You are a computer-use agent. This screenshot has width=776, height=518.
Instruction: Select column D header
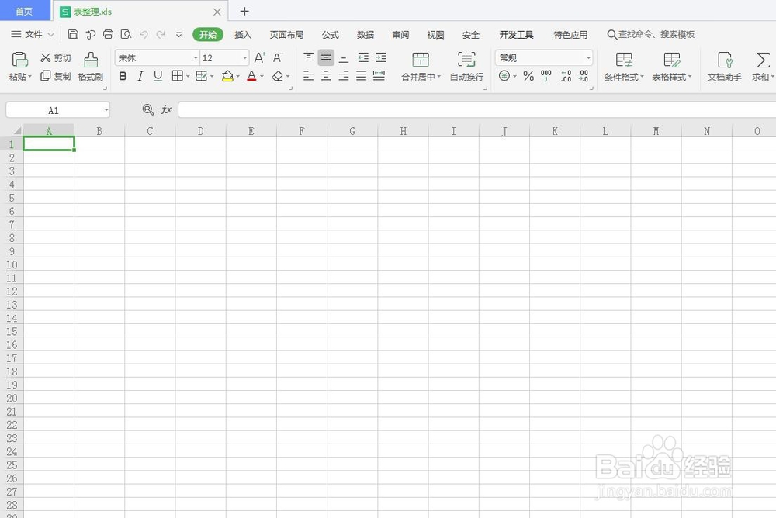[200, 131]
